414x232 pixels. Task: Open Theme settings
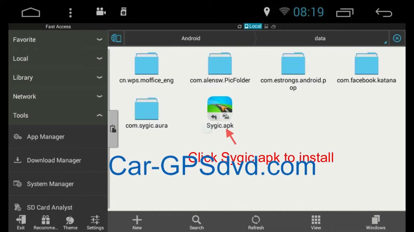pos(70,223)
